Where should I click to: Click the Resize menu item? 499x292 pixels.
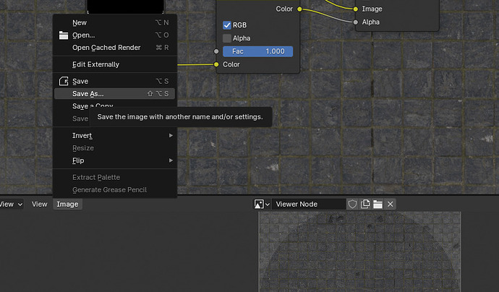(x=114, y=148)
